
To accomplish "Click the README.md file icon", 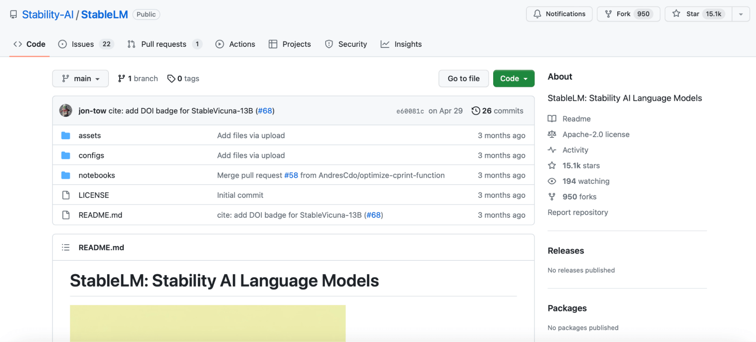I will [x=65, y=215].
